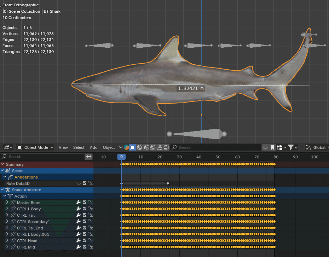Click the pin icon on CTRL Tail
329x257 pixels.
[13, 215]
